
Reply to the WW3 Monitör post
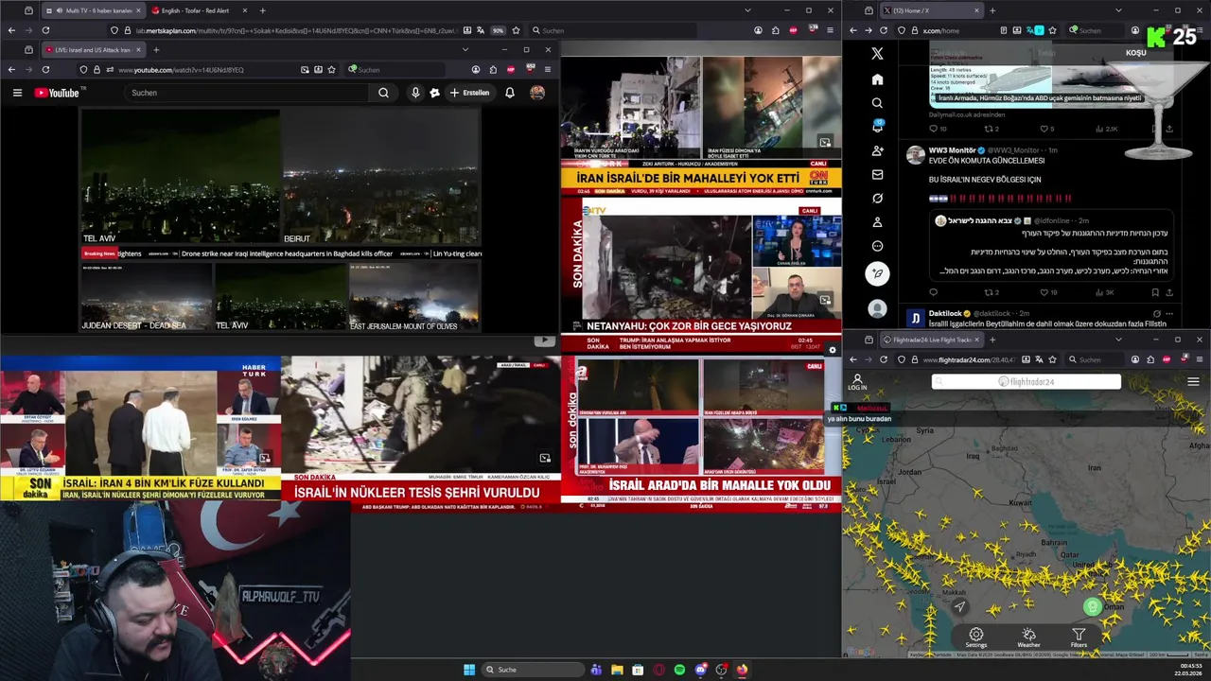pos(933,292)
